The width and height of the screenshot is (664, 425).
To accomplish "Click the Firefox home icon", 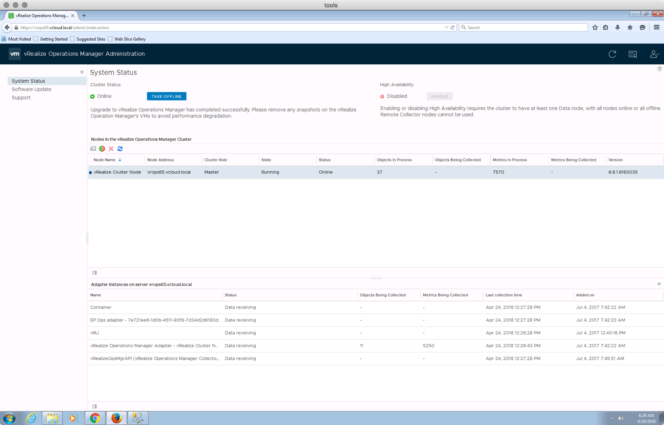I will click(x=630, y=27).
